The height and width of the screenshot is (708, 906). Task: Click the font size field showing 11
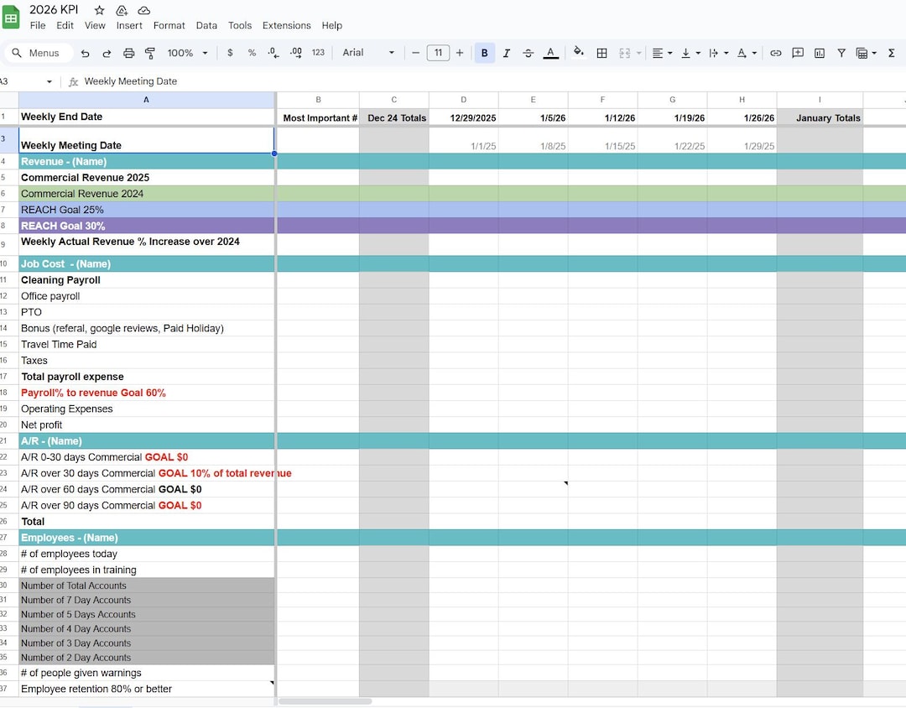click(438, 53)
